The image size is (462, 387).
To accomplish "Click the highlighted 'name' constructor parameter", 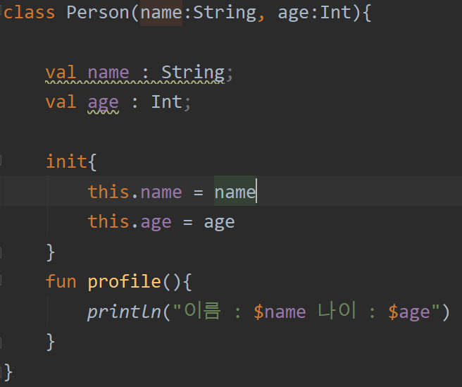I will pos(161,13).
